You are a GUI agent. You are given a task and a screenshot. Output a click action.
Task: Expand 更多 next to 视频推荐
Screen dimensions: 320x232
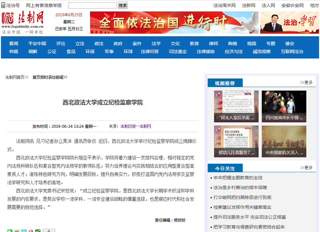pyautogui.click(x=306, y=83)
